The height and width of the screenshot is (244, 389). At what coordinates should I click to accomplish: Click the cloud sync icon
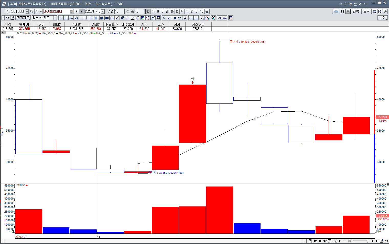336,11
